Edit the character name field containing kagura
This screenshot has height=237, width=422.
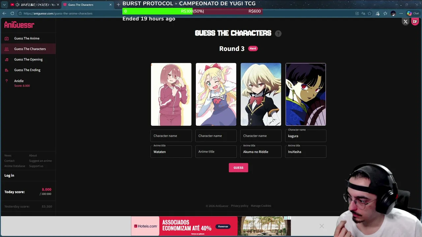pyautogui.click(x=306, y=136)
